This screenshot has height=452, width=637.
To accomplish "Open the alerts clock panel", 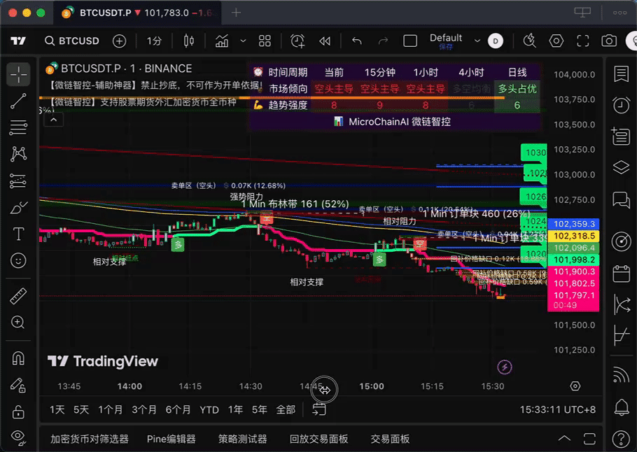I will click(x=621, y=105).
